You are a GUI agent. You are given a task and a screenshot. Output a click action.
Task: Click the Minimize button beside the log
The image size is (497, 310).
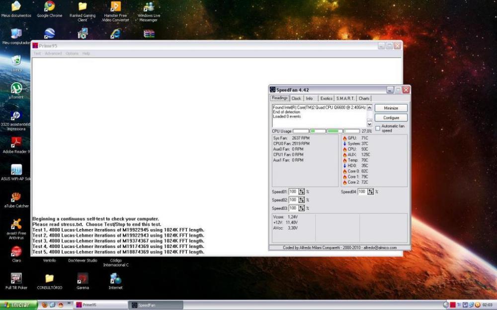[x=391, y=108]
